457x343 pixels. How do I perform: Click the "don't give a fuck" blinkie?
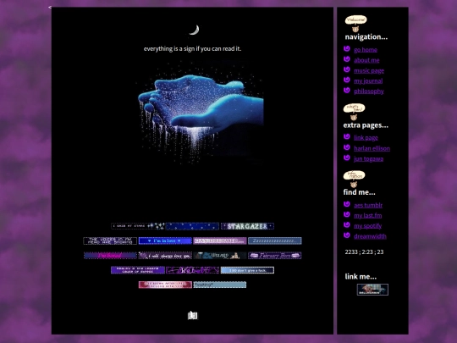247,270
